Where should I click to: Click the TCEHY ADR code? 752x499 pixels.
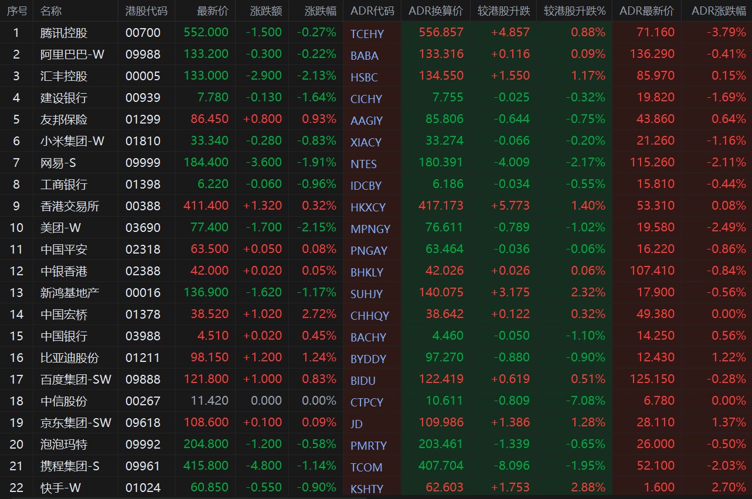367,34
